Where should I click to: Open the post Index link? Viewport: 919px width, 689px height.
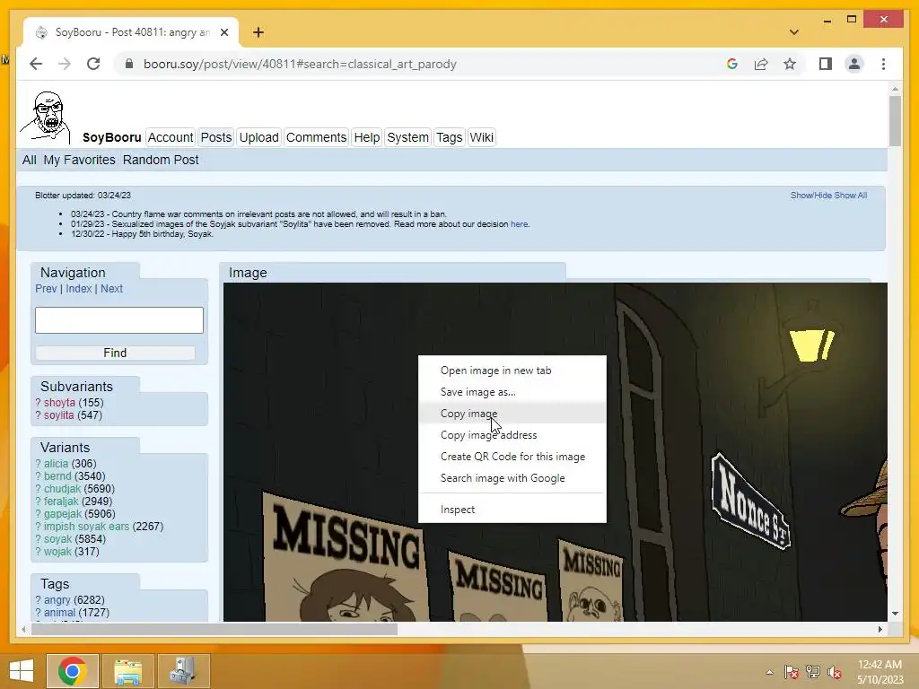click(79, 288)
